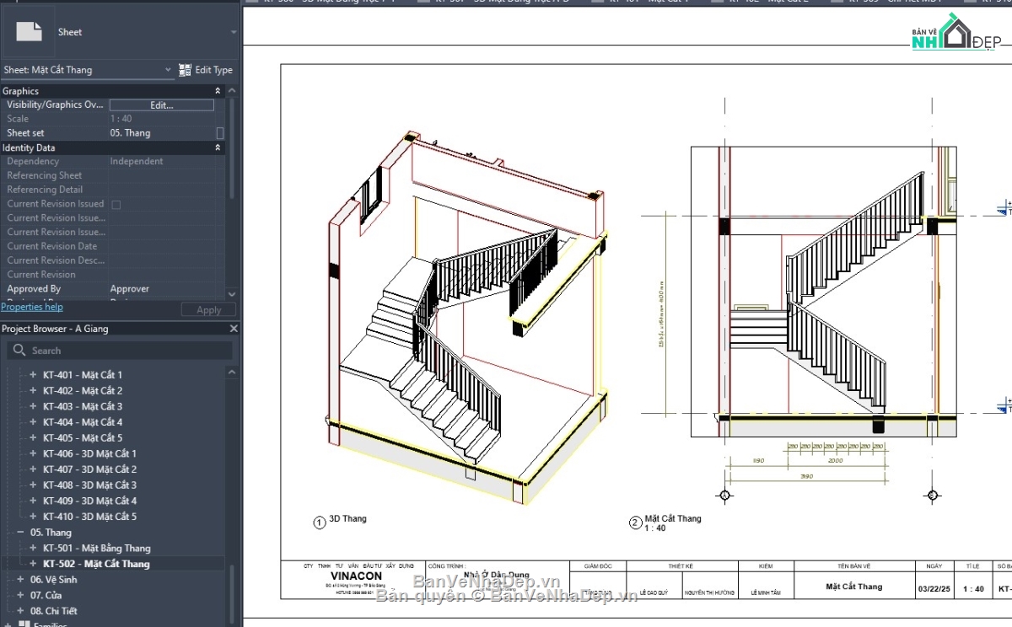This screenshot has width=1012, height=627.
Task: Click the 'Visibility/Graphics Ov...' property label
Action: click(x=56, y=105)
